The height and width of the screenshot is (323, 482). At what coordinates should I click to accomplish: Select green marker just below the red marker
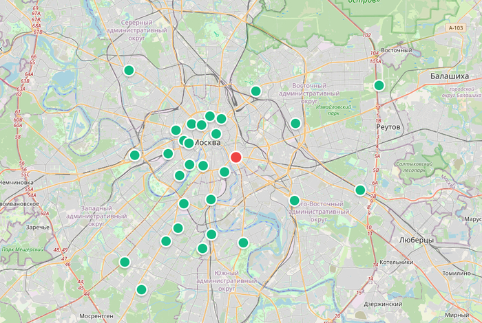pyautogui.click(x=224, y=172)
